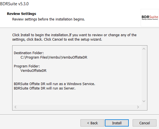Click the scroll up arrow in settings box

pos(144,49)
